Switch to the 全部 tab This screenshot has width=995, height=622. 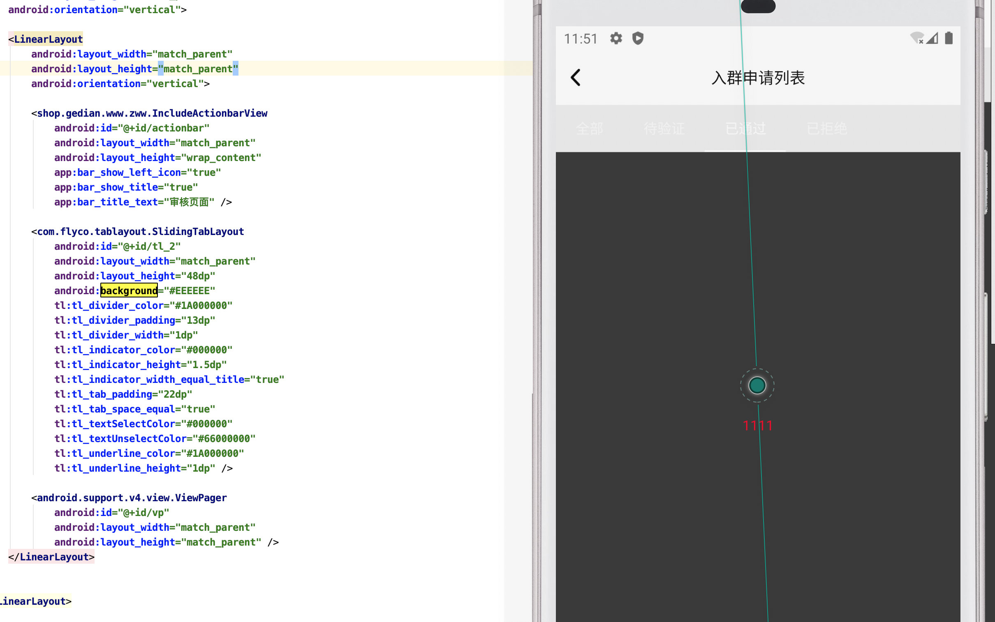(590, 128)
